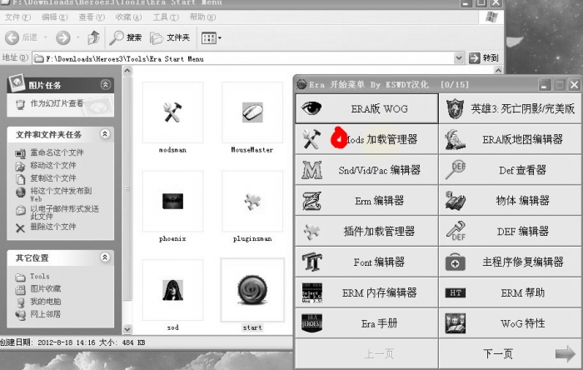Viewport: 583px width, 370px height.
Task: Click the magnifier DEF icon beside Def 查看器
Action: pos(456,170)
